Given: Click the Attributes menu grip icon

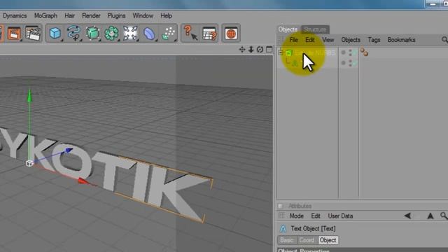Looking at the screenshot, I should tap(281, 216).
